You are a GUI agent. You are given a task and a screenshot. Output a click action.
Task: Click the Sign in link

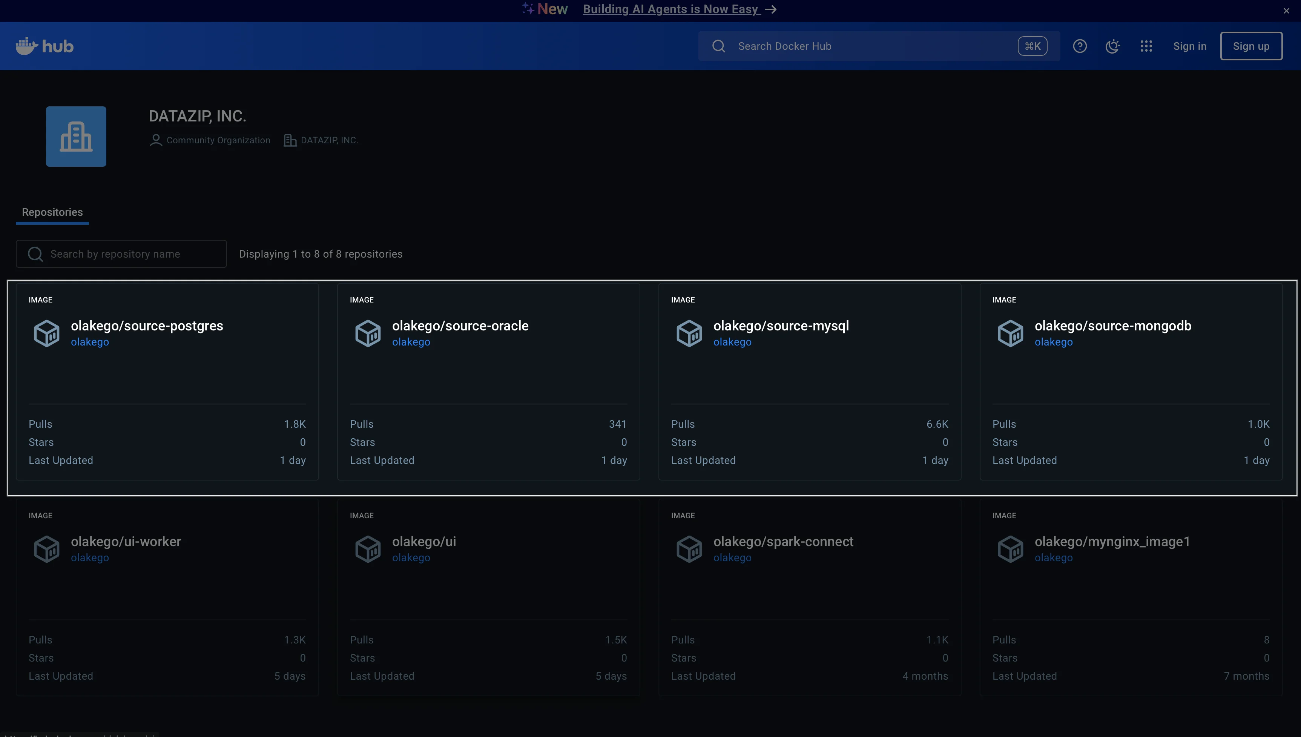tap(1189, 46)
